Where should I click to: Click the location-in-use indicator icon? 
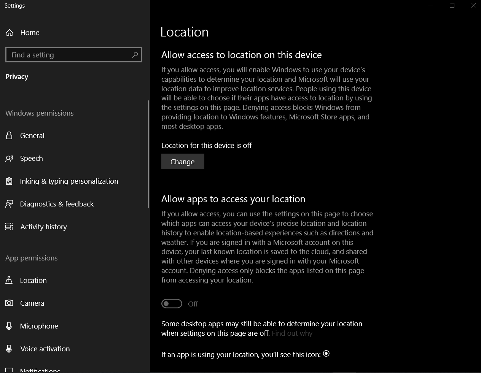tap(326, 354)
